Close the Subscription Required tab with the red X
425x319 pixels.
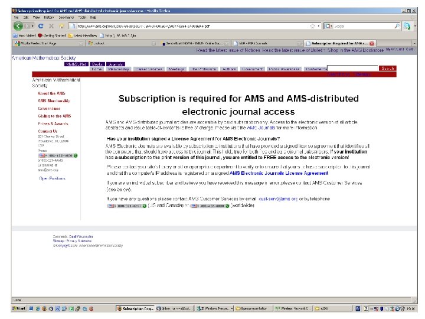[x=372, y=43]
